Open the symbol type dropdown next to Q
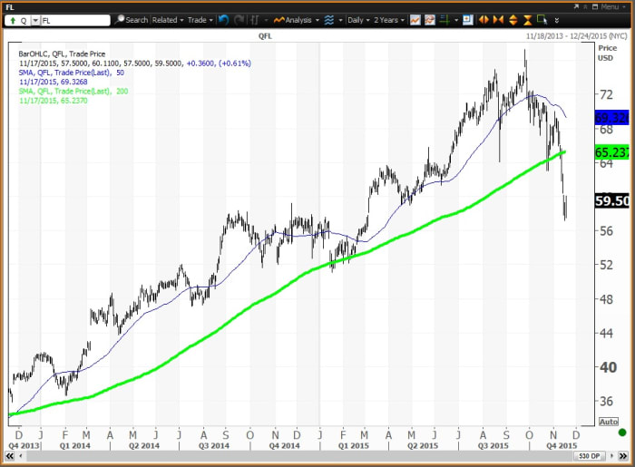 click(35, 20)
